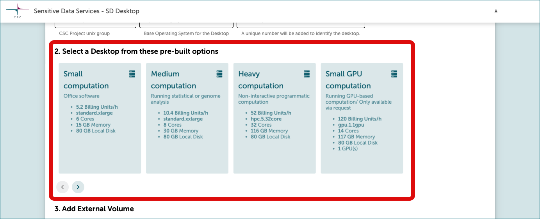Click '120 Billing Units/h' text
540x219 pixels.
(x=360, y=119)
